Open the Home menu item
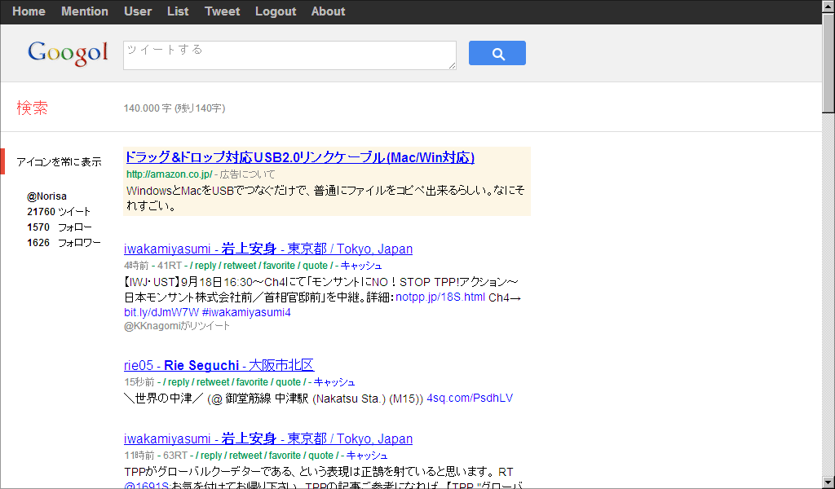Screen dimensions: 835x489 [x=29, y=11]
